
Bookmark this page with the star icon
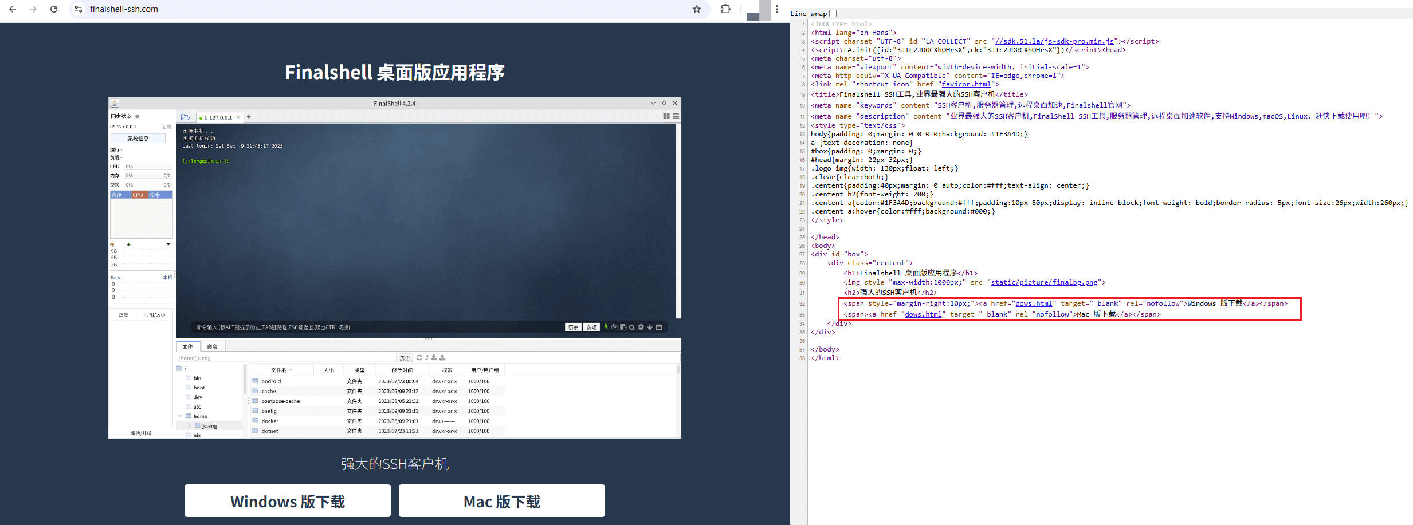click(697, 9)
